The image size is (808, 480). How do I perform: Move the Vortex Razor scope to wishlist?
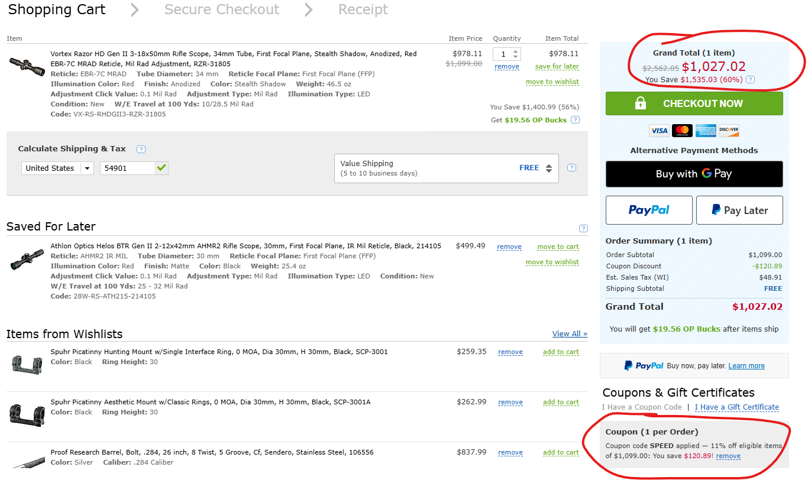coord(552,82)
